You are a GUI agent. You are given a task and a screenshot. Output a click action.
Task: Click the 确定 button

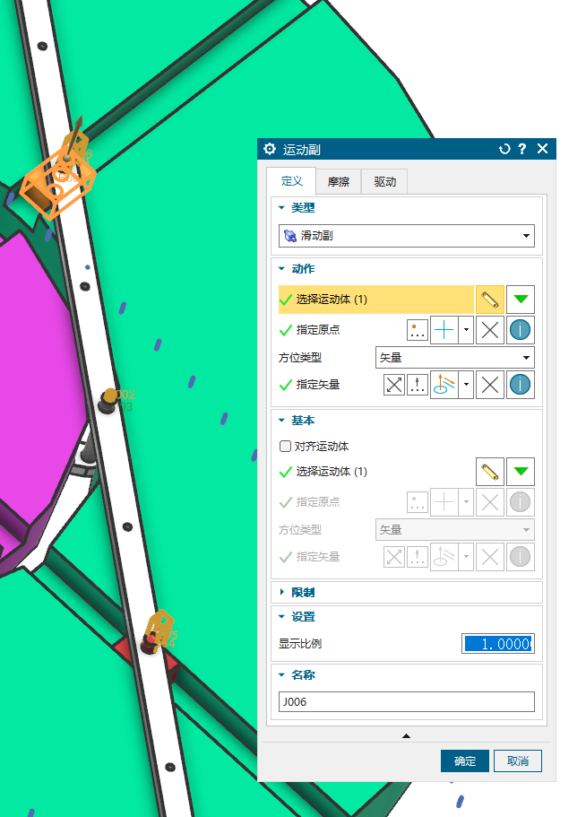tap(465, 761)
